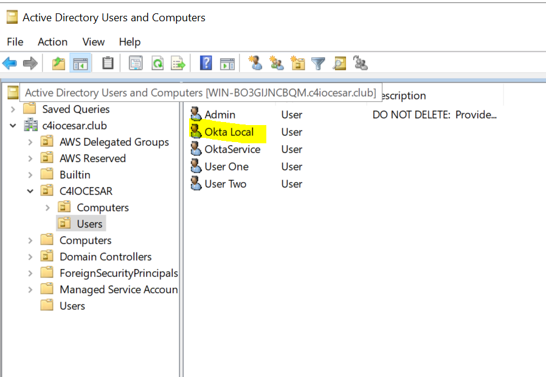
Task: Click the Builtin folder icon
Action: 47,174
